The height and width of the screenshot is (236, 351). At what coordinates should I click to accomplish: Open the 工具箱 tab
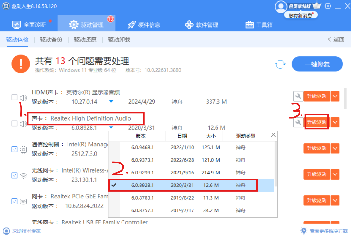pos(259,25)
